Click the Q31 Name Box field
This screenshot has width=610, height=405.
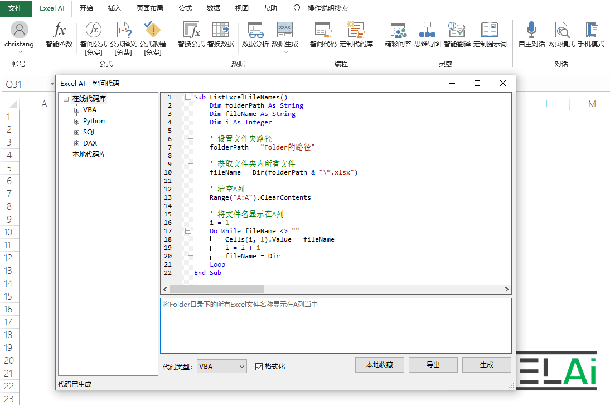[26, 84]
